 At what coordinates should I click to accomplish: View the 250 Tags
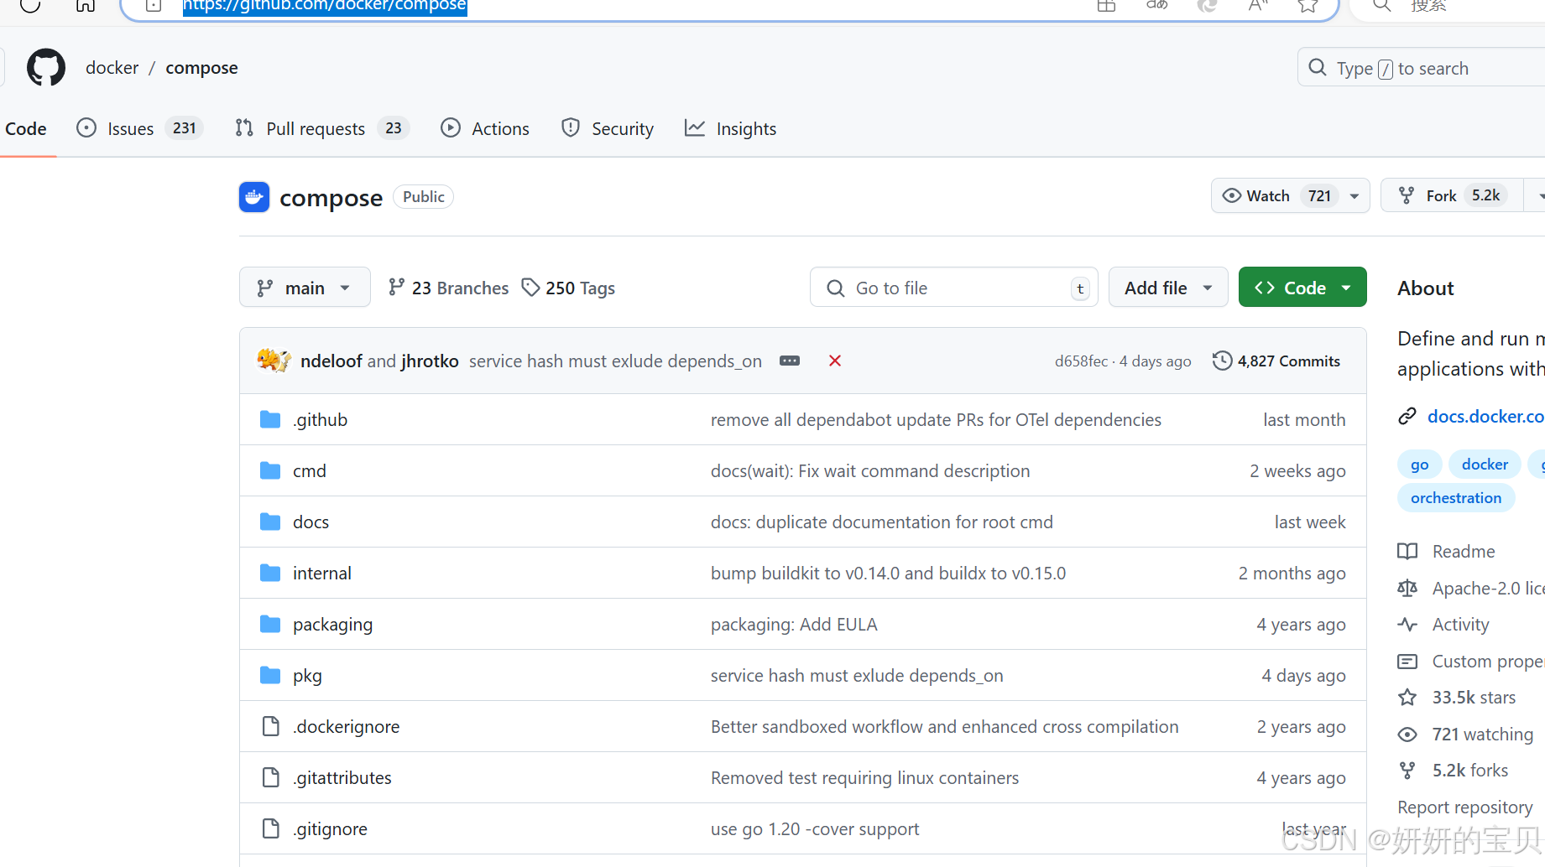click(x=568, y=288)
